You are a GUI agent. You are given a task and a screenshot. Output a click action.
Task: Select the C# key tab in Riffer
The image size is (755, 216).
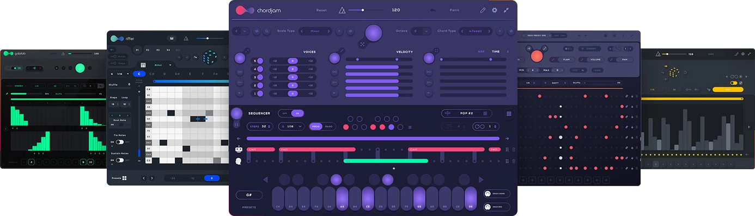click(151, 73)
